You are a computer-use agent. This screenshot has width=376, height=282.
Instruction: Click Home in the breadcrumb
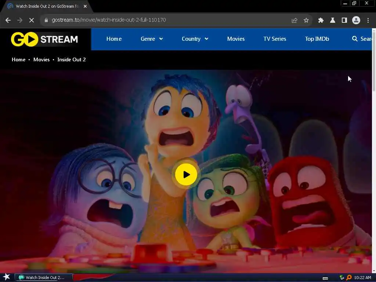click(18, 59)
